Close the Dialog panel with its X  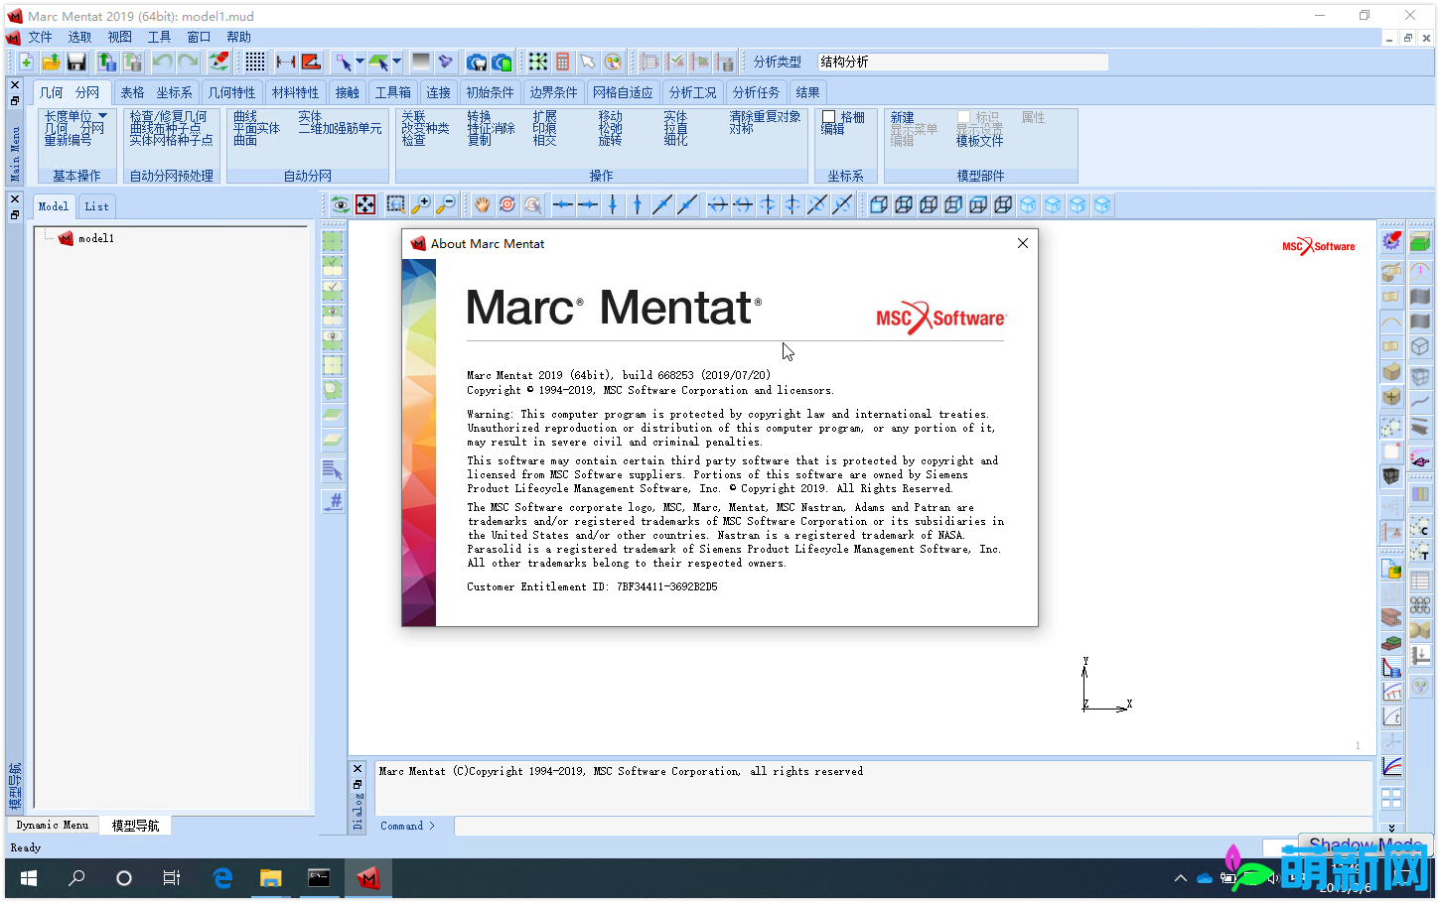point(359,769)
